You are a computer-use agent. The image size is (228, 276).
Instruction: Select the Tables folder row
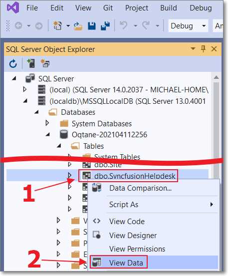point(93,146)
